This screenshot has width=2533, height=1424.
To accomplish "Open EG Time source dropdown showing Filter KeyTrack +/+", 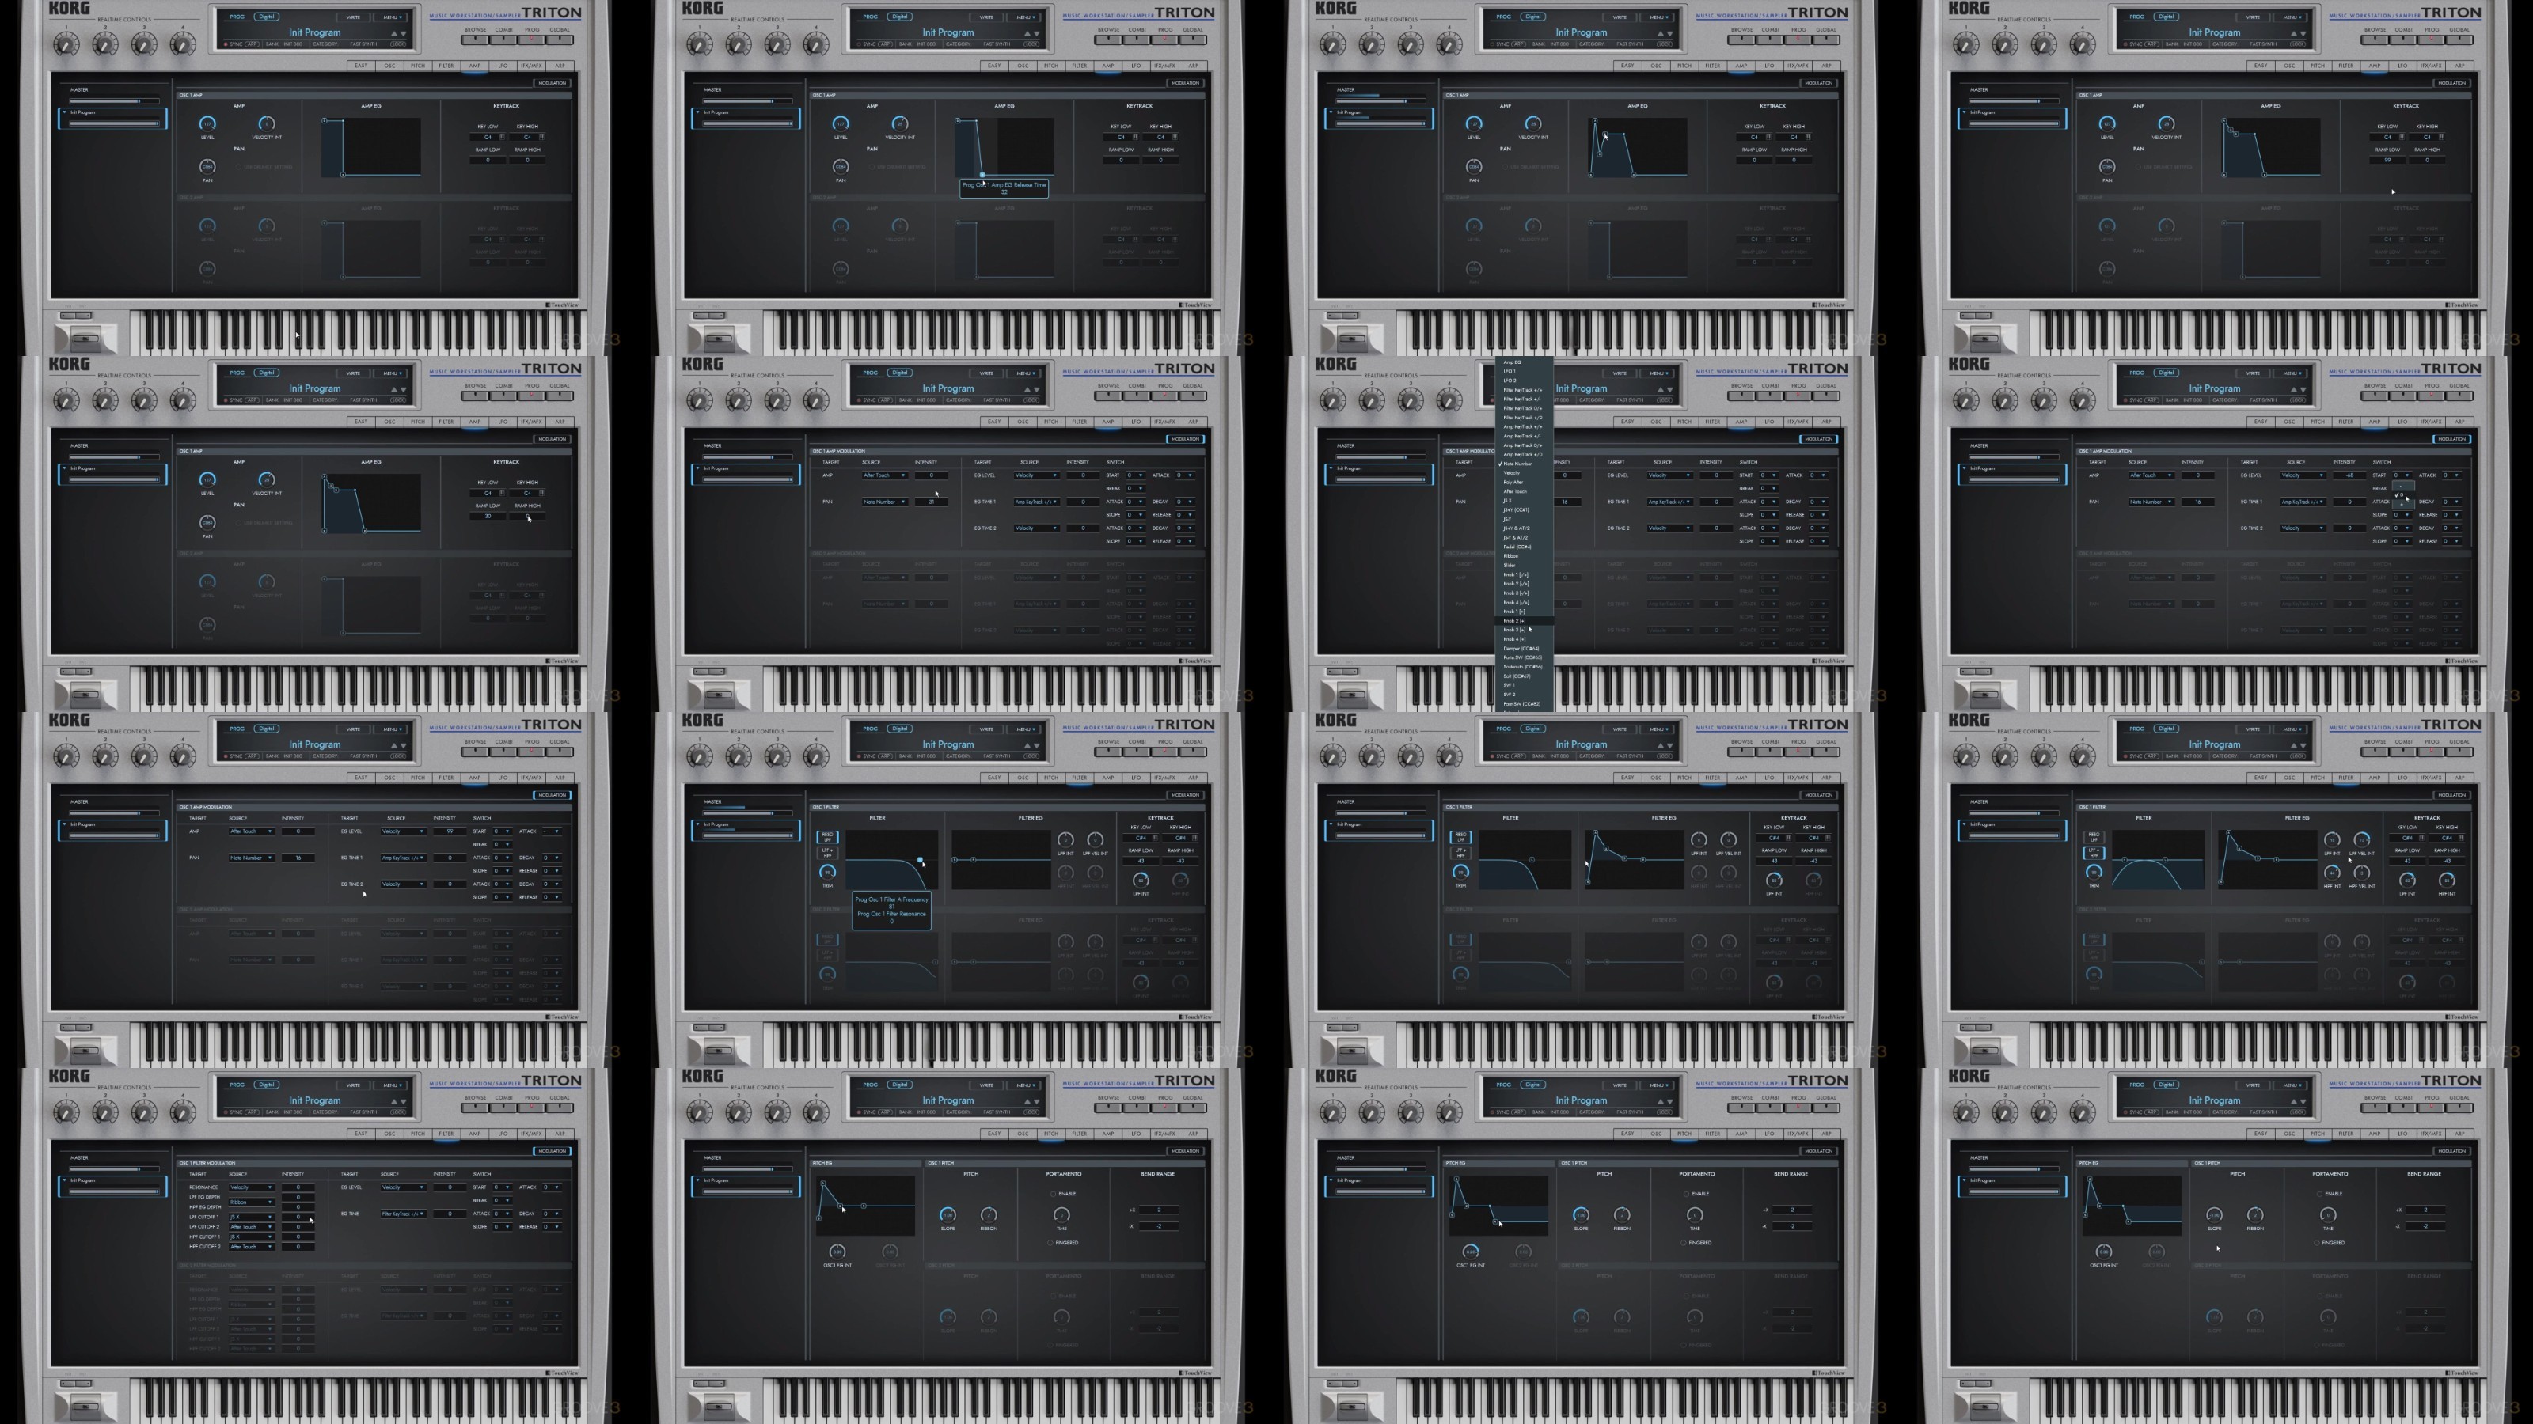I will 403,1214.
